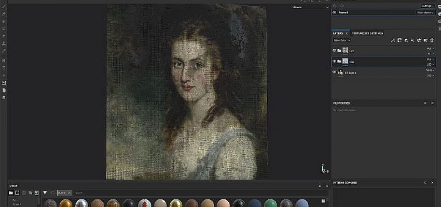
Task: Close the Properties panel
Action: (x=432, y=102)
